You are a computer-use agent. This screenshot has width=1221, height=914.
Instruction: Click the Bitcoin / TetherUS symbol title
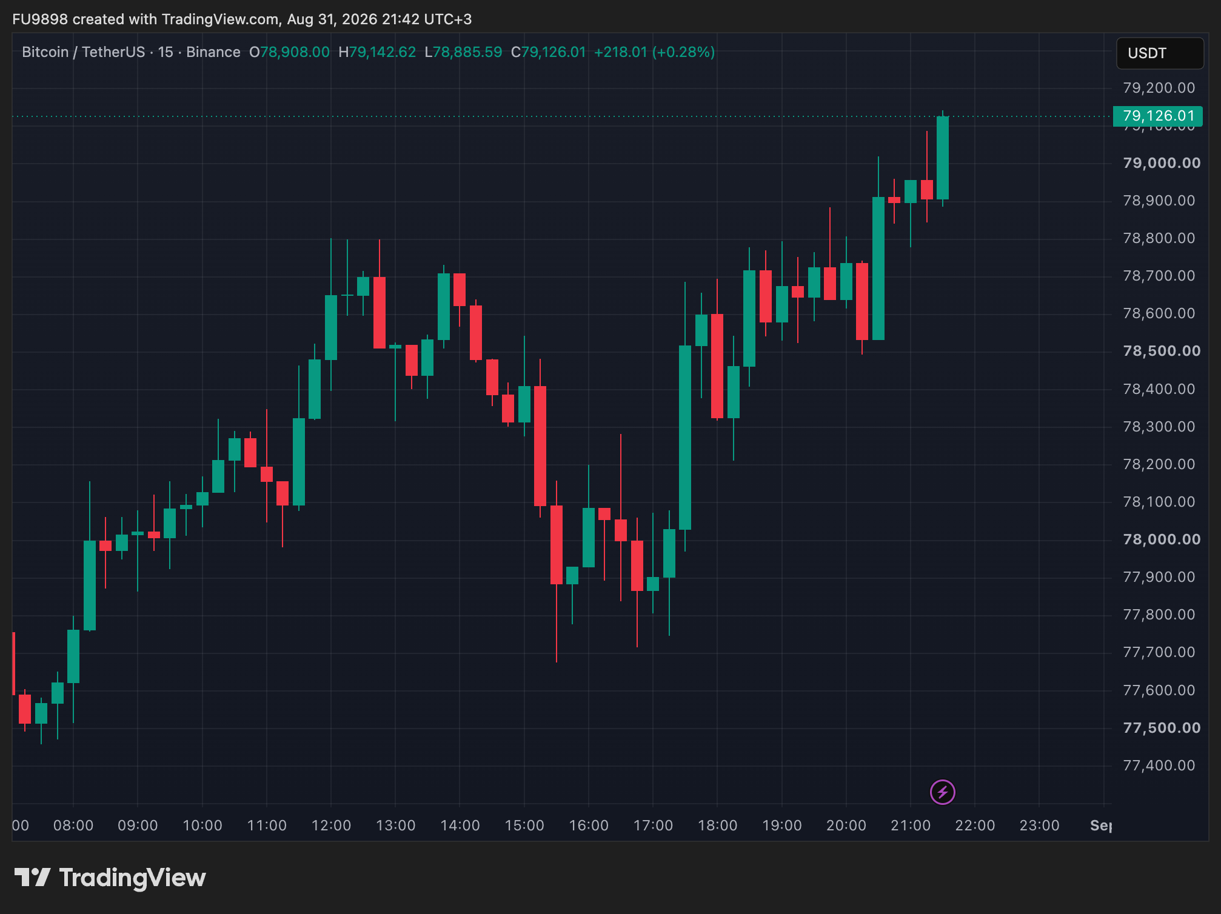[x=84, y=52]
